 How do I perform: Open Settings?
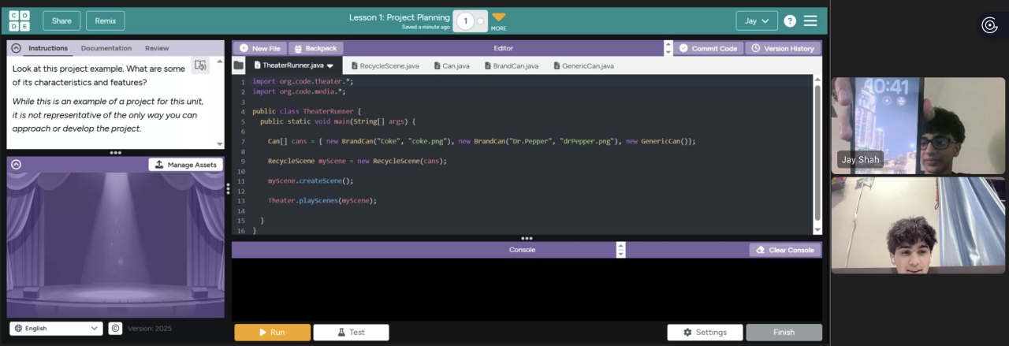705,333
